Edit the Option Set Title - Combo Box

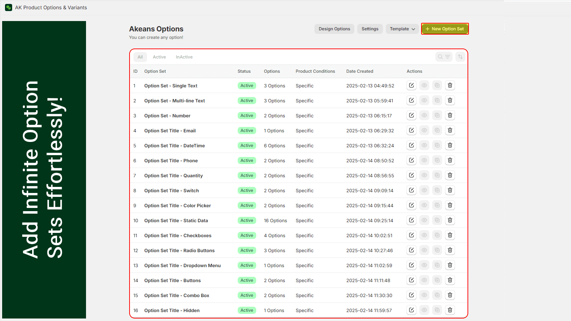point(411,295)
